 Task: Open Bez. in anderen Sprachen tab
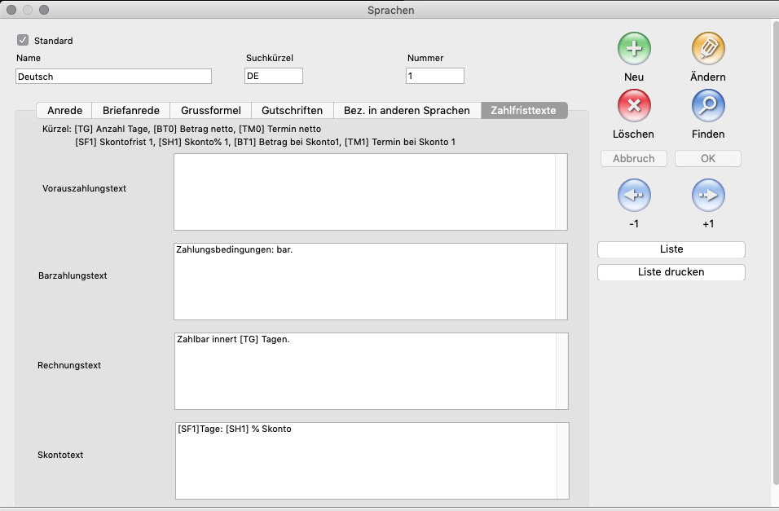coord(407,111)
